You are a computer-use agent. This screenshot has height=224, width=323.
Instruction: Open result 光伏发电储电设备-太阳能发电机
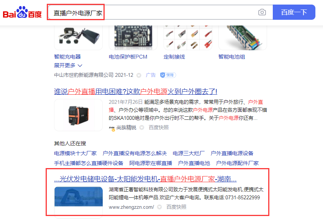(145, 179)
